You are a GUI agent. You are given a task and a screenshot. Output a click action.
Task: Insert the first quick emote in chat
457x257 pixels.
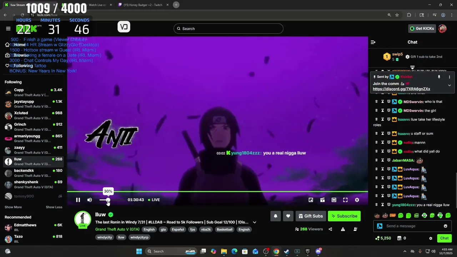point(377,215)
